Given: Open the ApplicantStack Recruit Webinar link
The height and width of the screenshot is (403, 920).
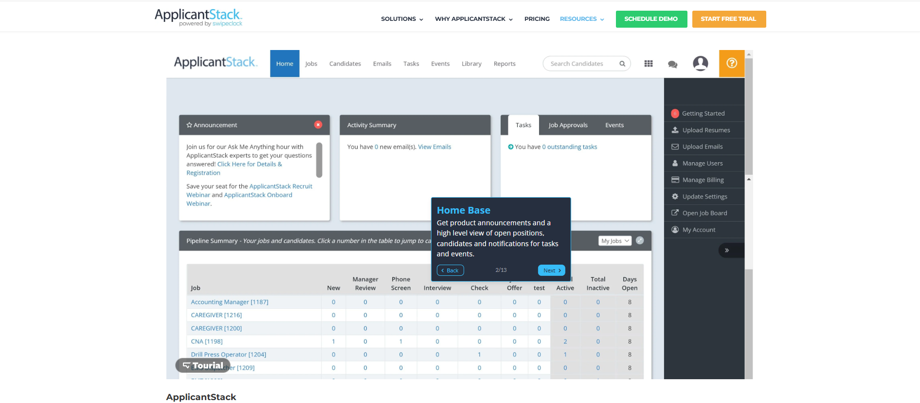Looking at the screenshot, I should [249, 191].
